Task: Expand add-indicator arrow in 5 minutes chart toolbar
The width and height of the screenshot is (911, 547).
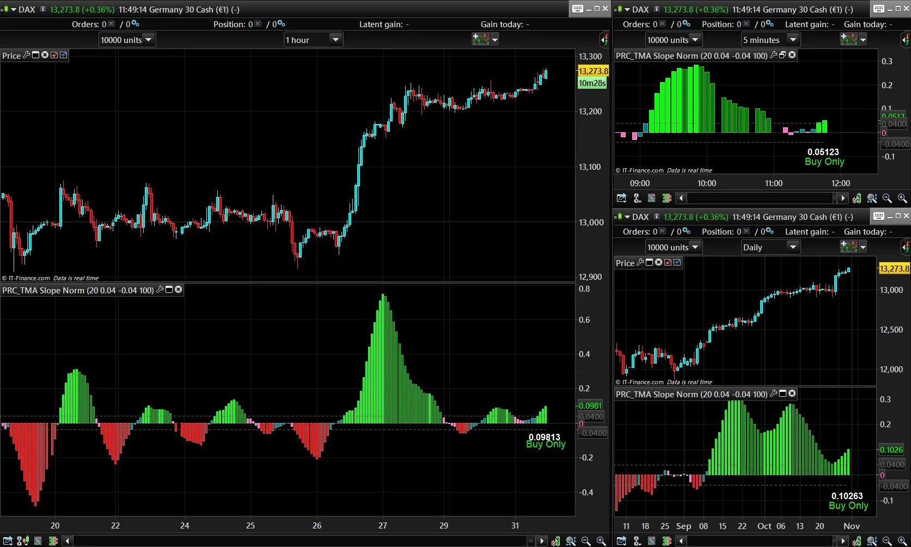Action: point(863,40)
